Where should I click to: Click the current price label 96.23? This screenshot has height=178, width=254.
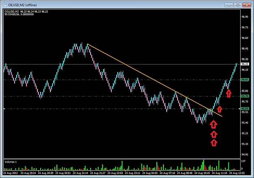coord(245,64)
